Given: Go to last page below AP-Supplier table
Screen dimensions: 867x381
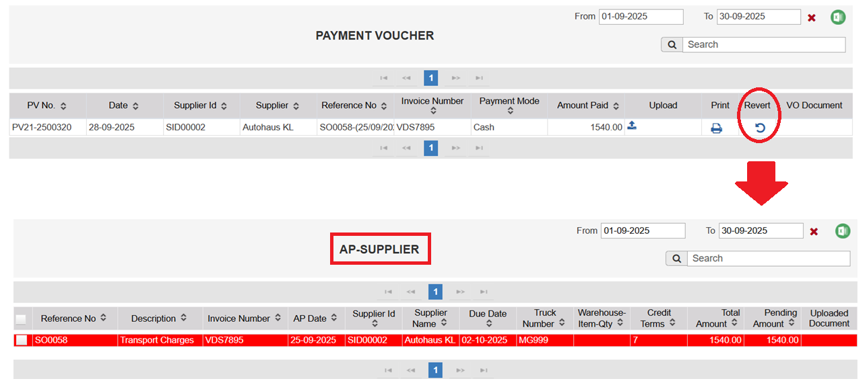Looking at the screenshot, I should (x=484, y=370).
